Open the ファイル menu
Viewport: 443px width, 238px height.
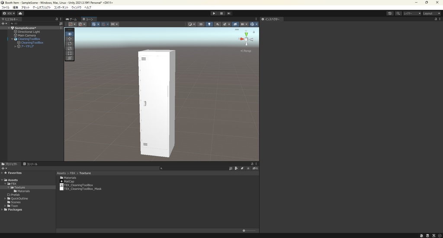5,7
